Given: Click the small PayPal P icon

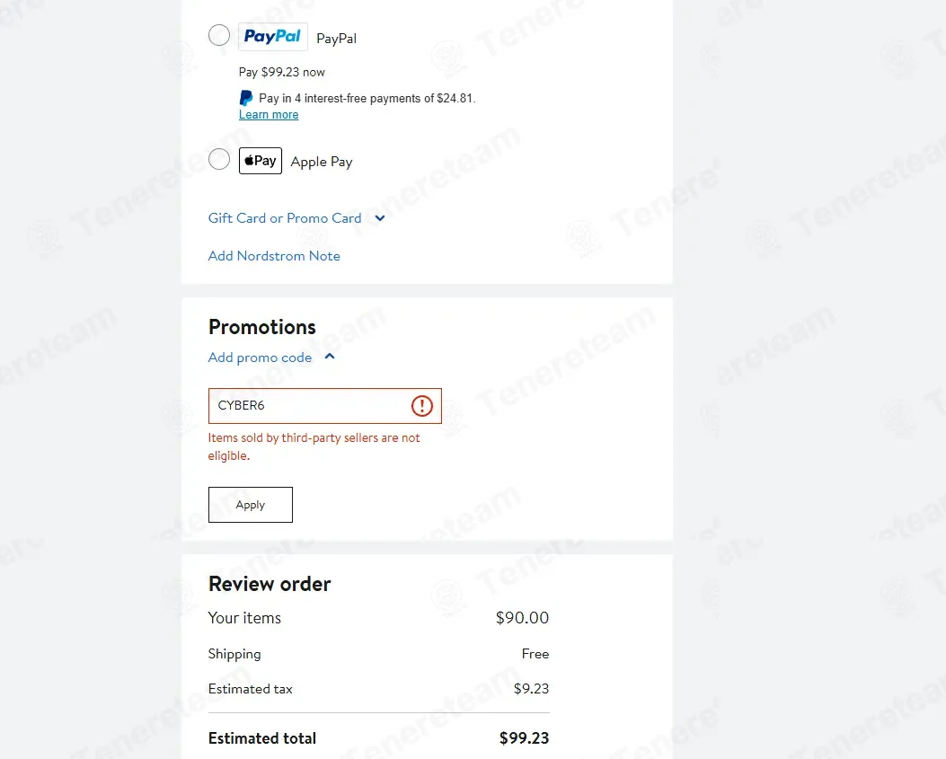Looking at the screenshot, I should tap(246, 98).
